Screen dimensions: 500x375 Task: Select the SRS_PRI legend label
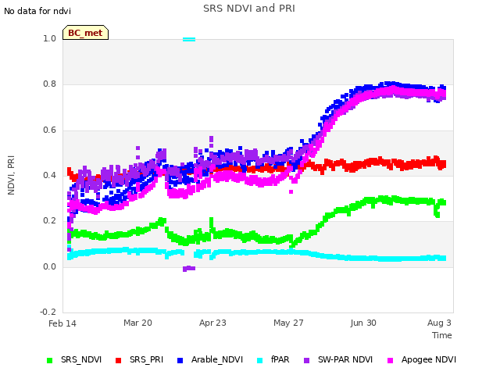point(146,359)
